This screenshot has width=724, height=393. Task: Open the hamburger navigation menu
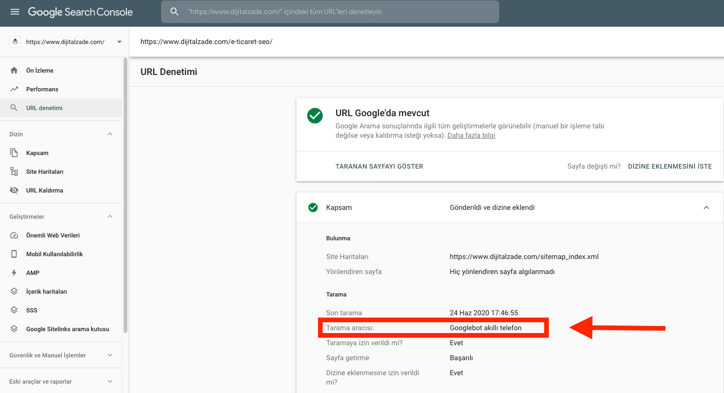click(x=15, y=12)
